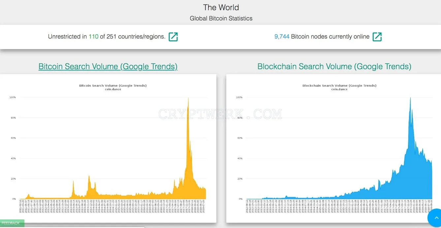Select the green 110 countries number
The height and width of the screenshot is (228, 441).
click(93, 37)
